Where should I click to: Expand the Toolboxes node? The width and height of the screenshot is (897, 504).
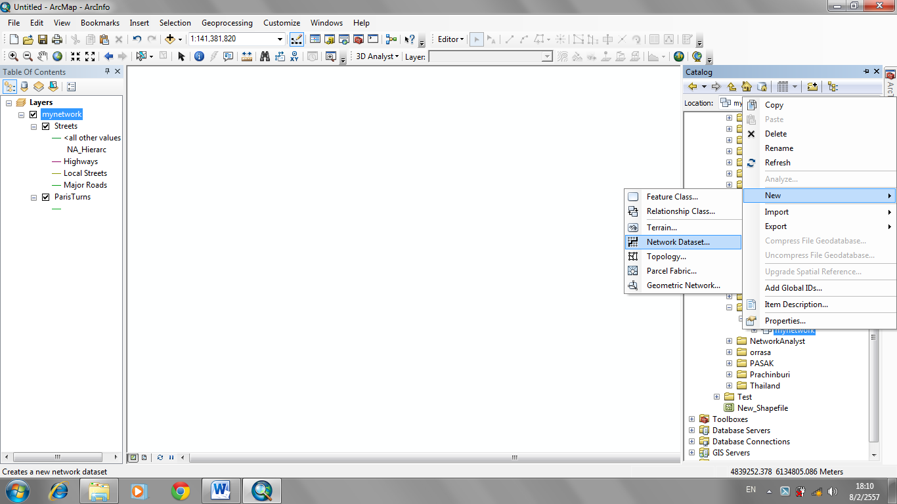(691, 419)
